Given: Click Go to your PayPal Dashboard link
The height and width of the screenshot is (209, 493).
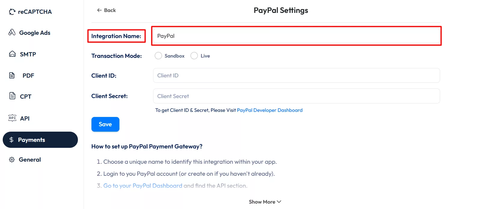Looking at the screenshot, I should click(x=143, y=185).
